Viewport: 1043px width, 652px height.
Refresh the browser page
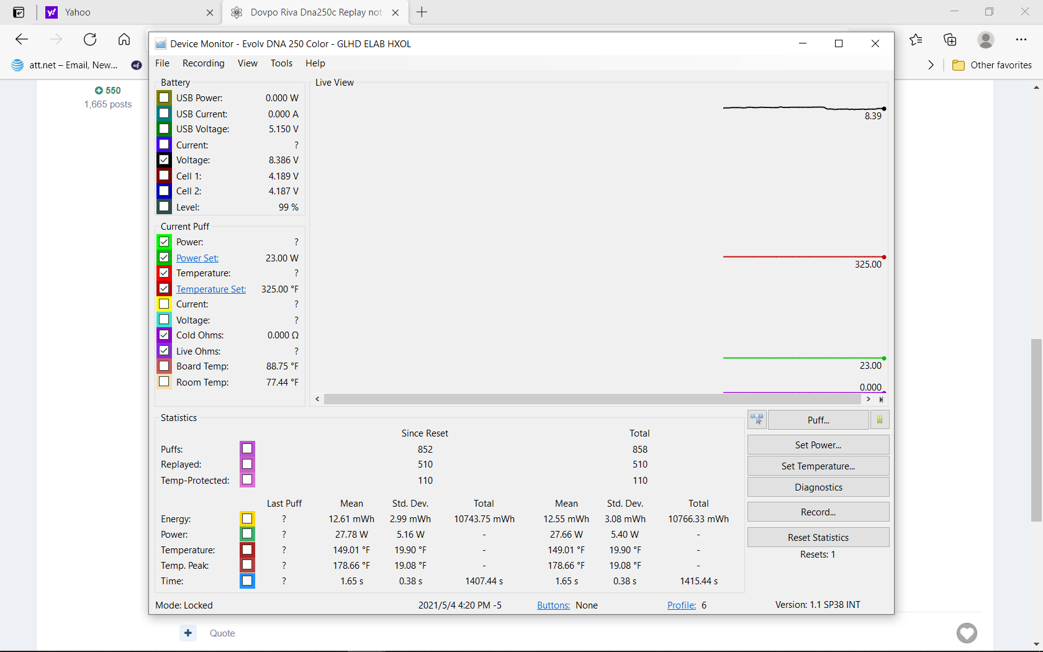pos(90,40)
